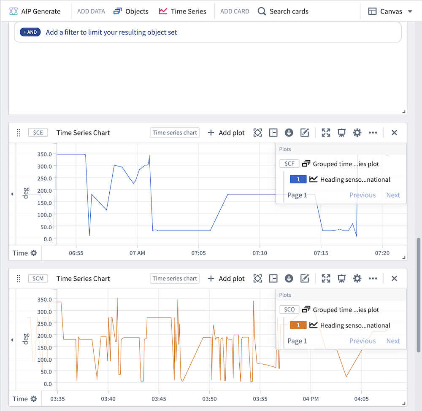Screen dimensions: 422x411
Task: Click the blue series color swatch
Action: click(298, 179)
